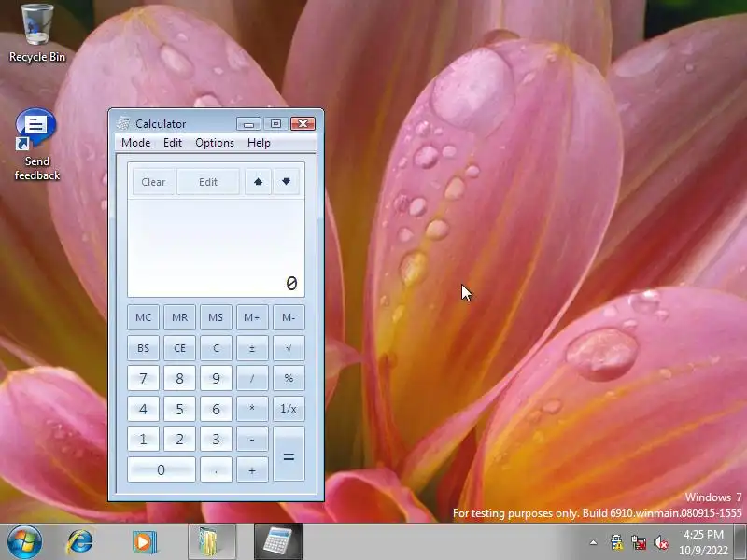This screenshot has width=747, height=560.
Task: Click the 6 digit key
Action: [216, 409]
